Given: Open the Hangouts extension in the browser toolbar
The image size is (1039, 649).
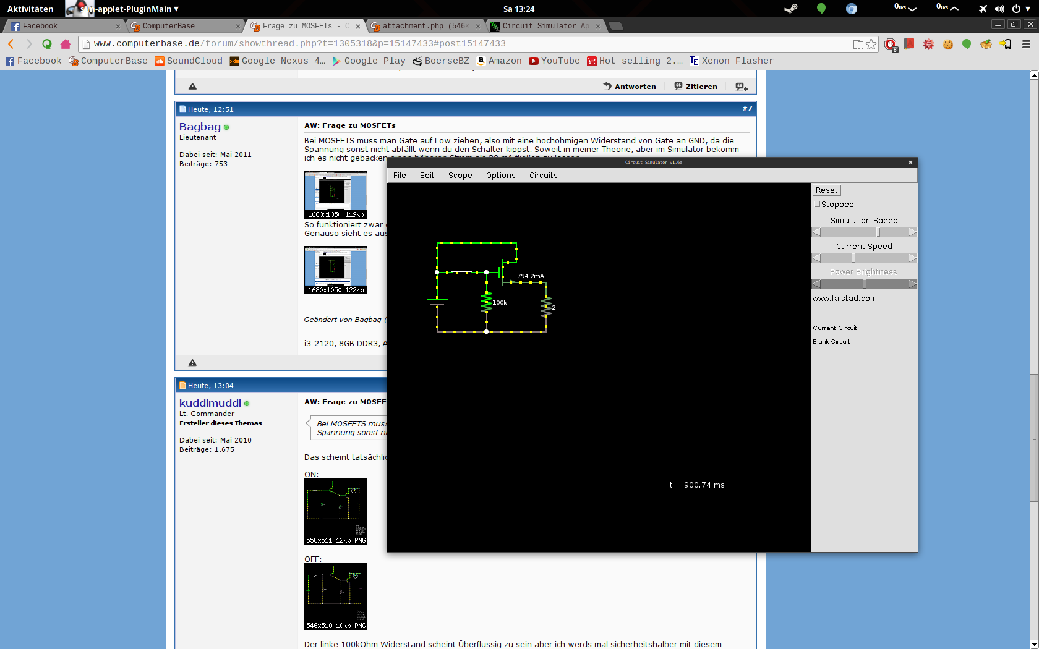Looking at the screenshot, I should tap(967, 44).
